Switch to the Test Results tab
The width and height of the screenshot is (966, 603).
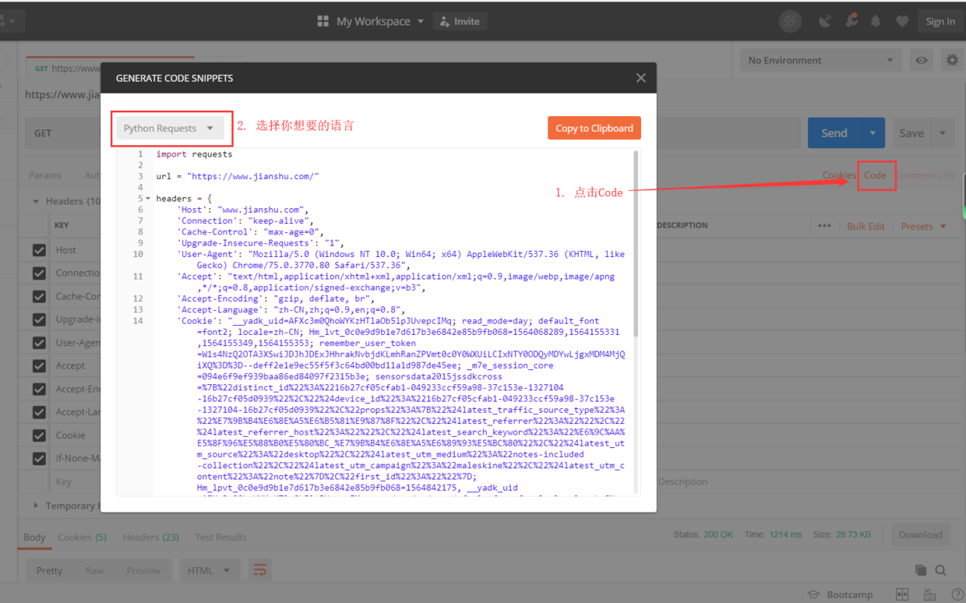220,537
